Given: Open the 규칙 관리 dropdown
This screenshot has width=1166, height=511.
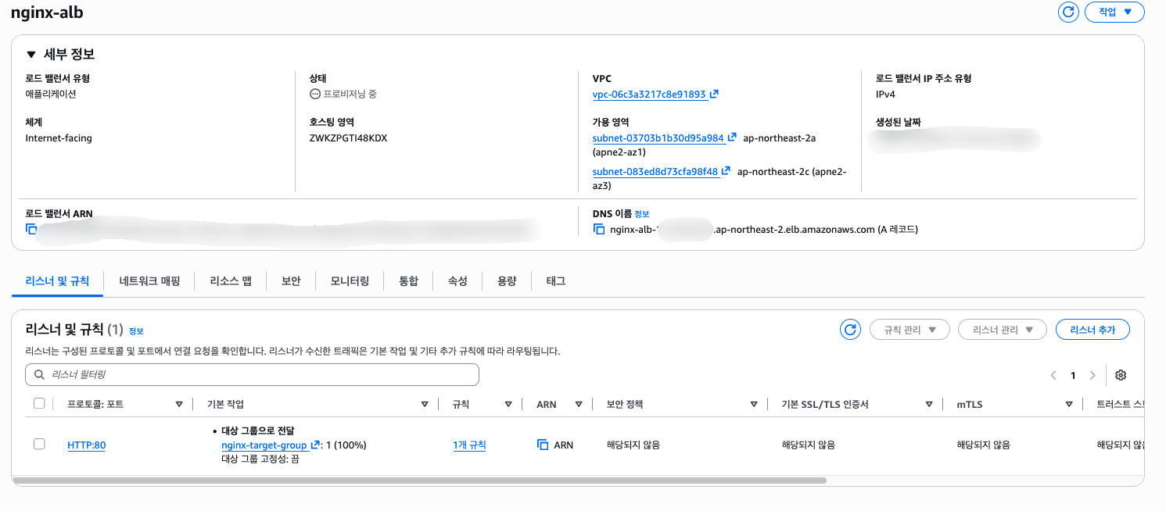Looking at the screenshot, I should coord(909,330).
